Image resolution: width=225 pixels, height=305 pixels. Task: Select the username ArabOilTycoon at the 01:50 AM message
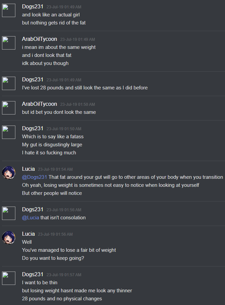point(39,104)
